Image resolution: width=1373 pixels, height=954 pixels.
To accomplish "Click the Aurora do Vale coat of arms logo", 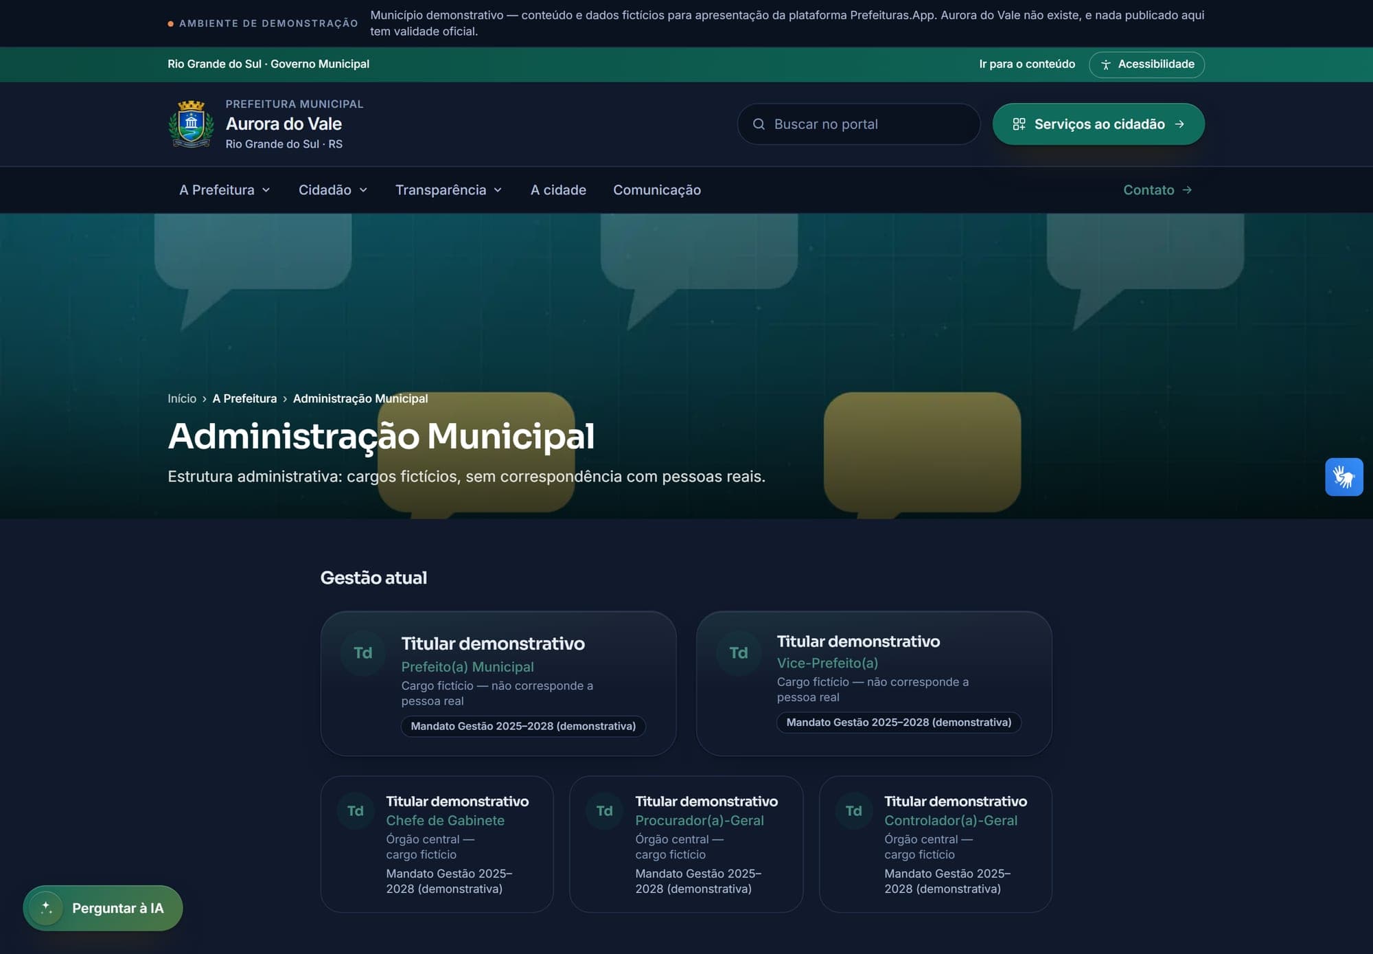I will [x=191, y=124].
